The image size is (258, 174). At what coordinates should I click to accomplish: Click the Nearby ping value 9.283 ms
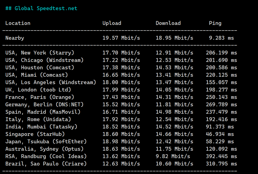tap(221, 38)
